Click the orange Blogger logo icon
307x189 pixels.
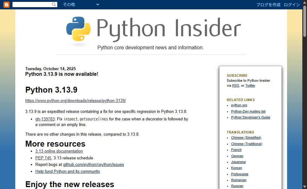(6, 4)
